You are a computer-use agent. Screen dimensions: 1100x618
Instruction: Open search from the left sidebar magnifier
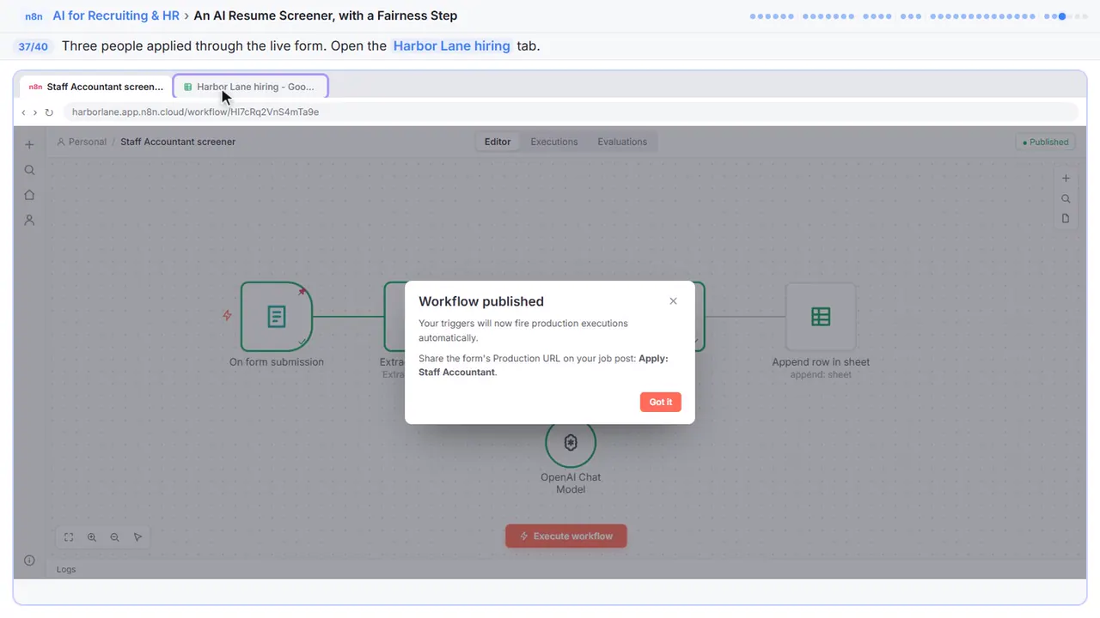[x=29, y=170]
